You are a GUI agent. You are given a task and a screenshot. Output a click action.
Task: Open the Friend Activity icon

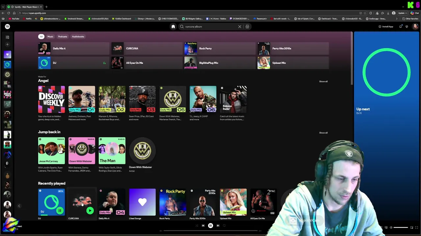tap(407, 27)
